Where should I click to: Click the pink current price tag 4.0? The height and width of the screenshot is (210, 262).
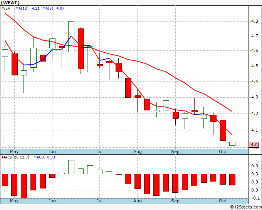[x=254, y=145]
